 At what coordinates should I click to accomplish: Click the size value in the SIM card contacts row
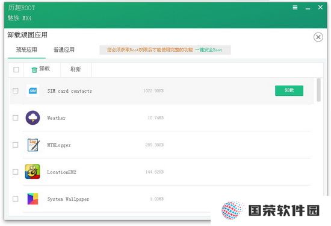pyautogui.click(x=153, y=90)
